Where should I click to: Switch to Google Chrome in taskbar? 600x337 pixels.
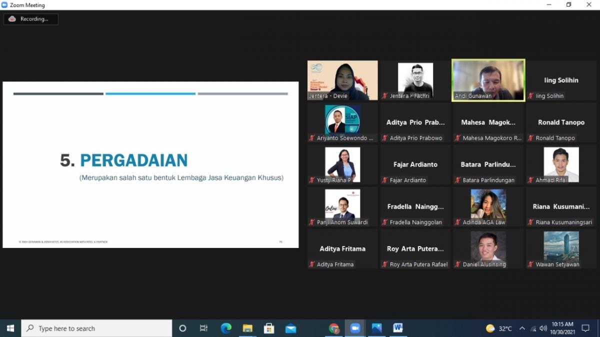334,328
